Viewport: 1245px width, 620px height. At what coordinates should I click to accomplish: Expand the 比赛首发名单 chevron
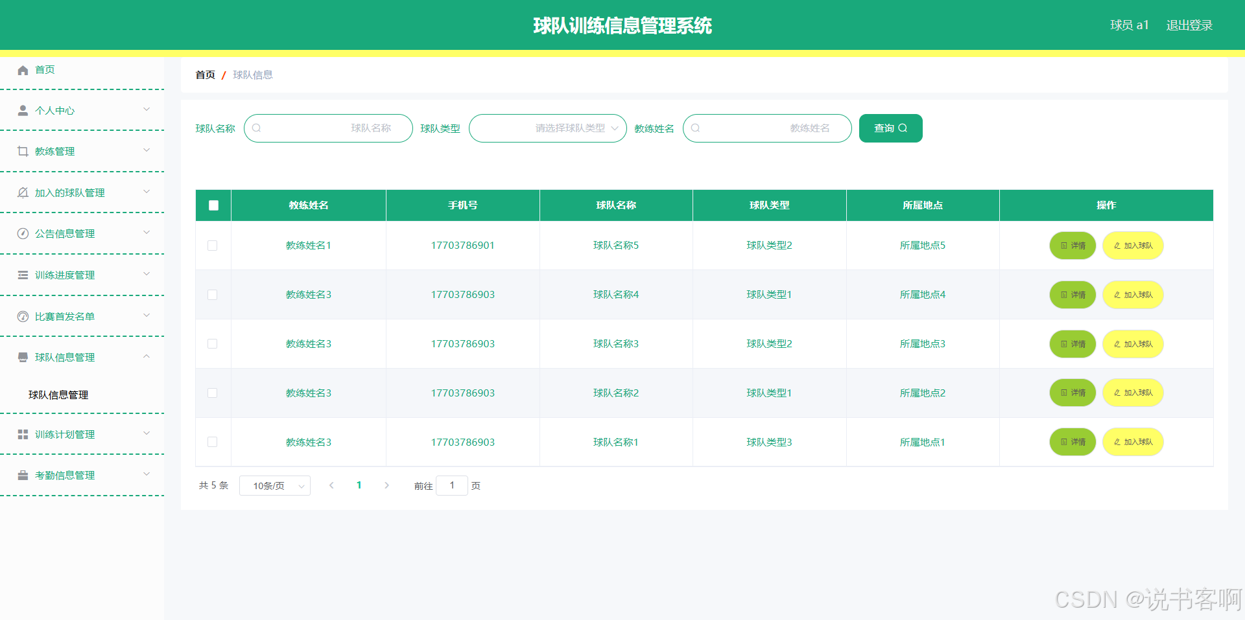(x=147, y=316)
